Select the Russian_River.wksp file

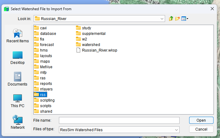[97, 50]
